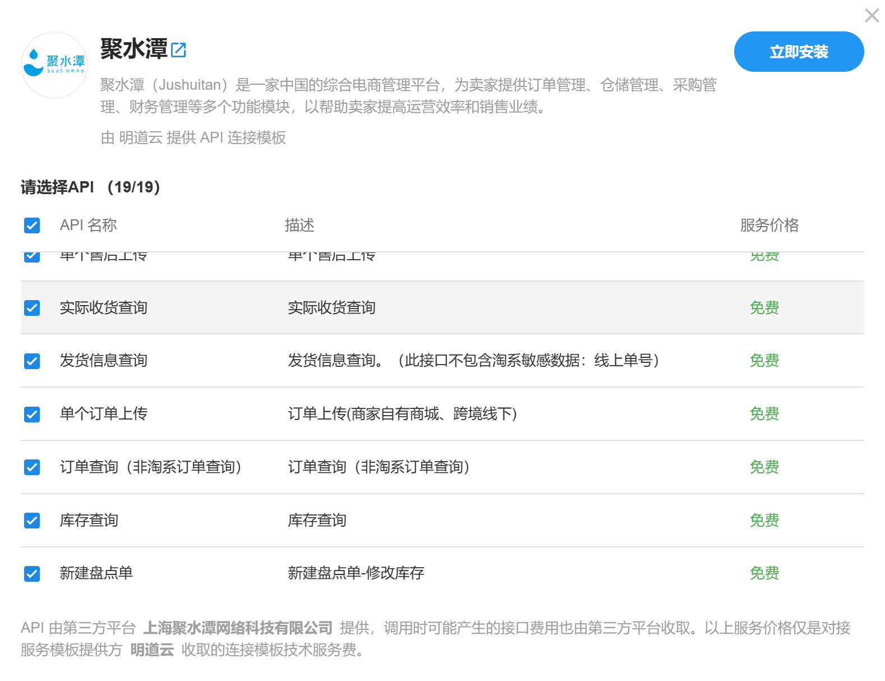This screenshot has width=885, height=681.
Task: Select the 实际收货查询 API row name
Action: click(x=104, y=308)
